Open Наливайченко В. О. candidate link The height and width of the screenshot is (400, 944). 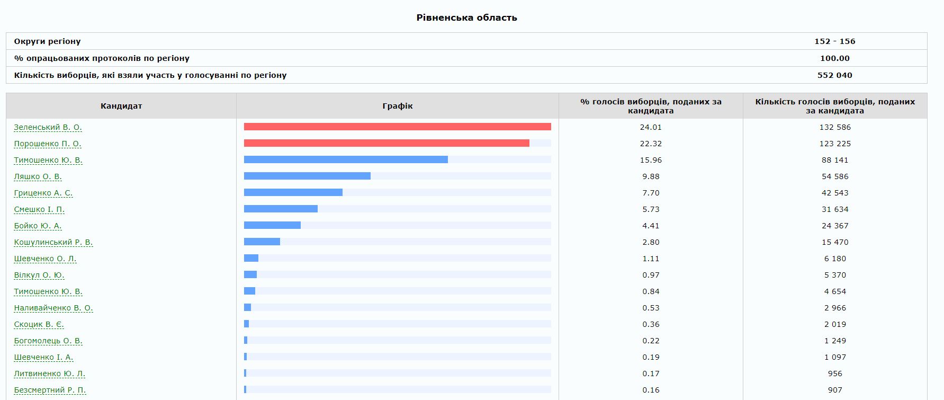53,308
